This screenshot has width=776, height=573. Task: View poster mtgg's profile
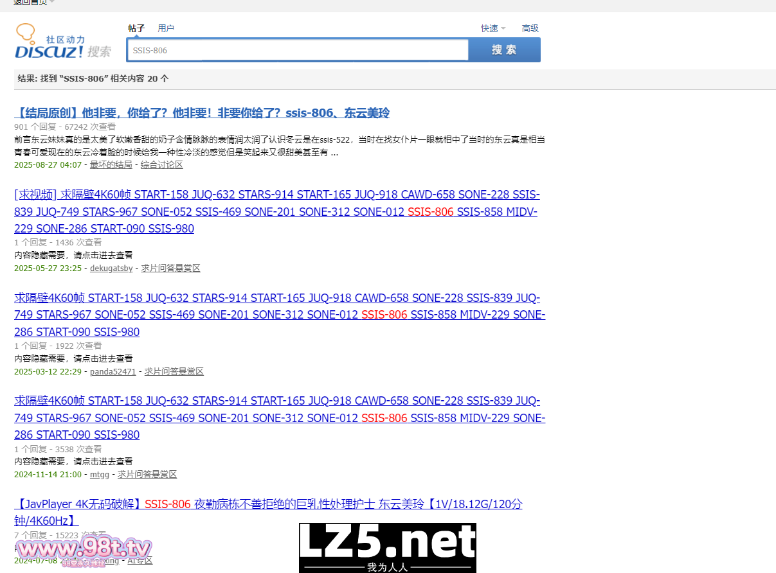point(100,474)
